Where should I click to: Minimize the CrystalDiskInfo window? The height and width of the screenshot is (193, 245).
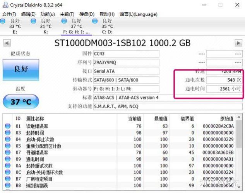(204, 5)
